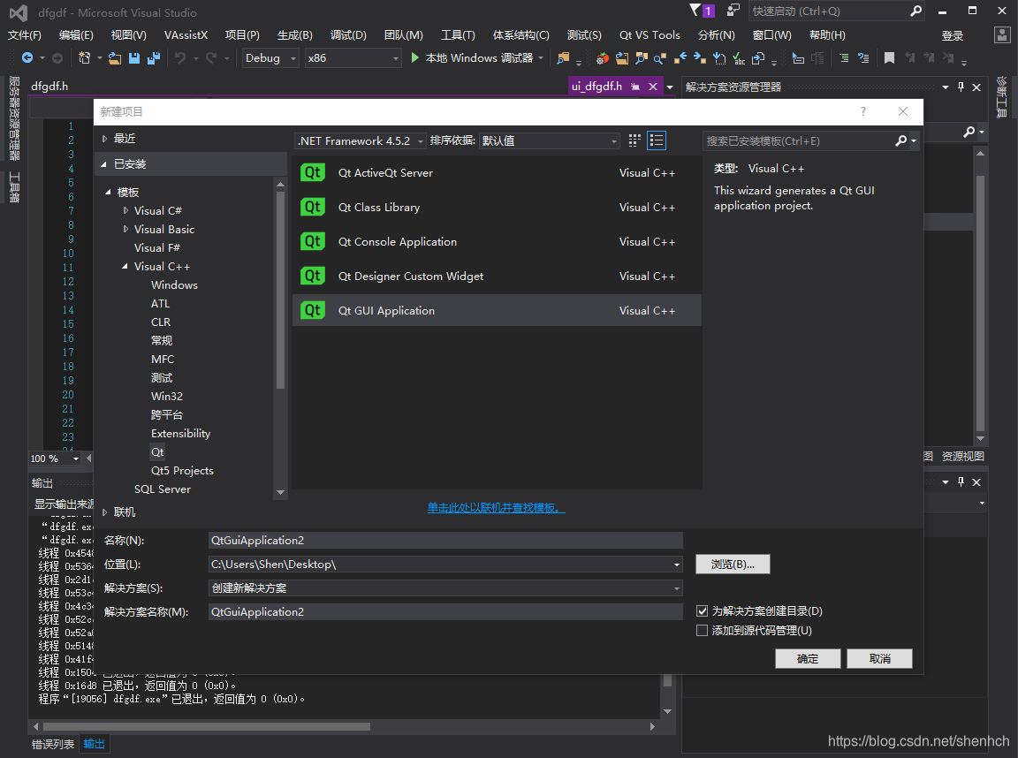1018x758 pixels.
Task: Click the Open File folder icon
Action: coord(115,57)
